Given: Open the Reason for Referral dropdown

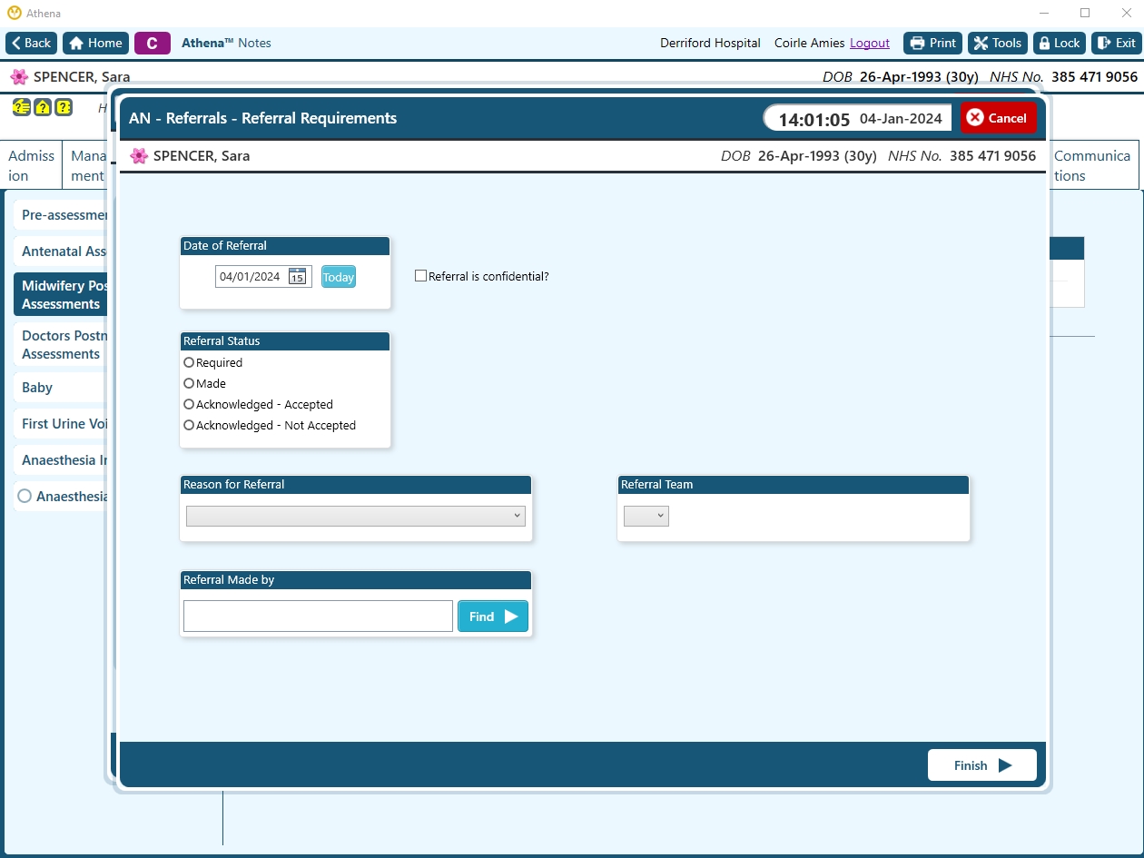Looking at the screenshot, I should (356, 516).
